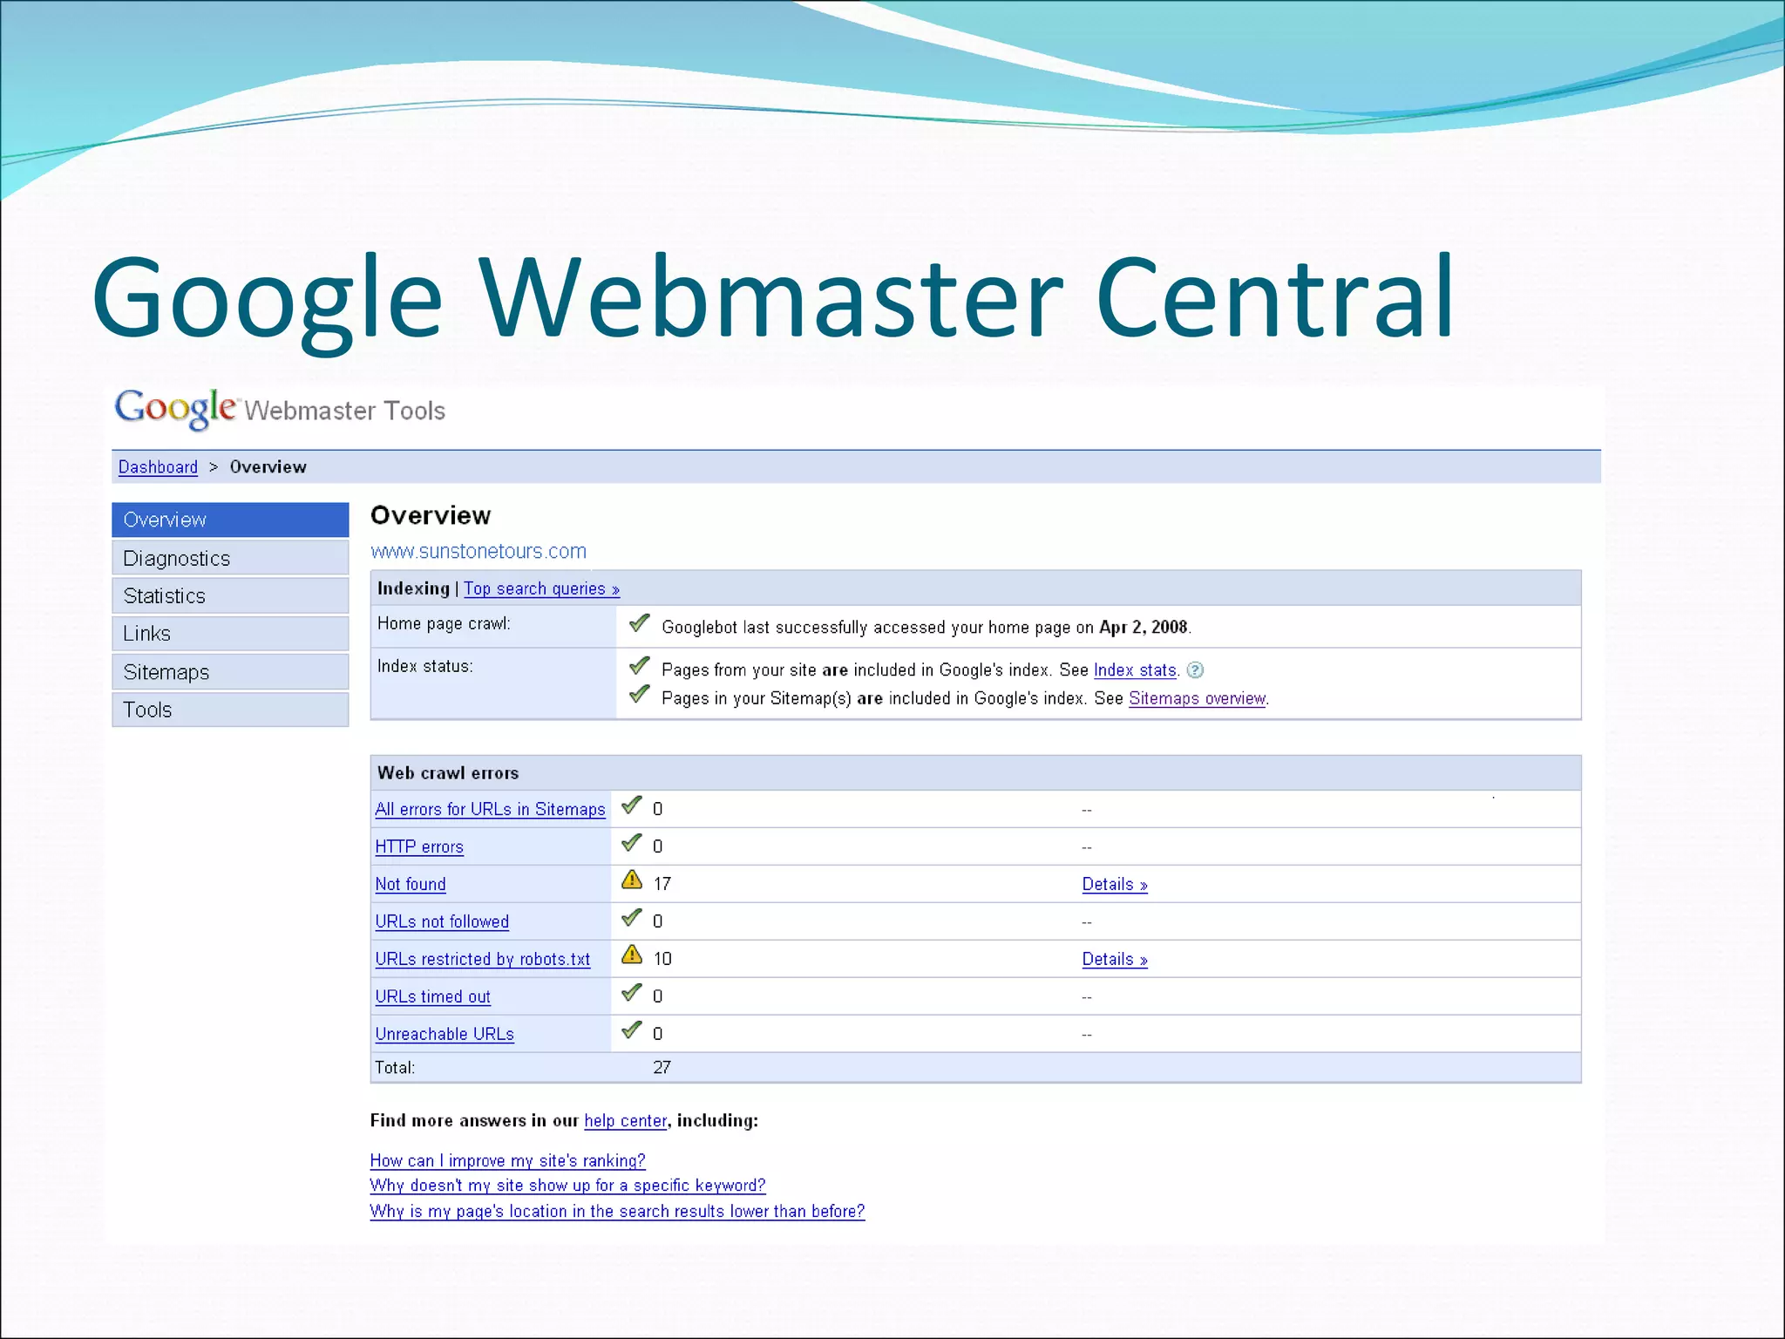Open the Tools sidebar item
The width and height of the screenshot is (1785, 1339).
(230, 710)
